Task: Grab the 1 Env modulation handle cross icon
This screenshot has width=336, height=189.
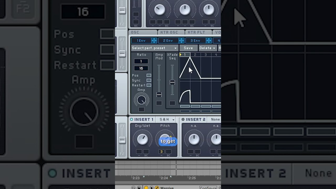Action: point(154,41)
